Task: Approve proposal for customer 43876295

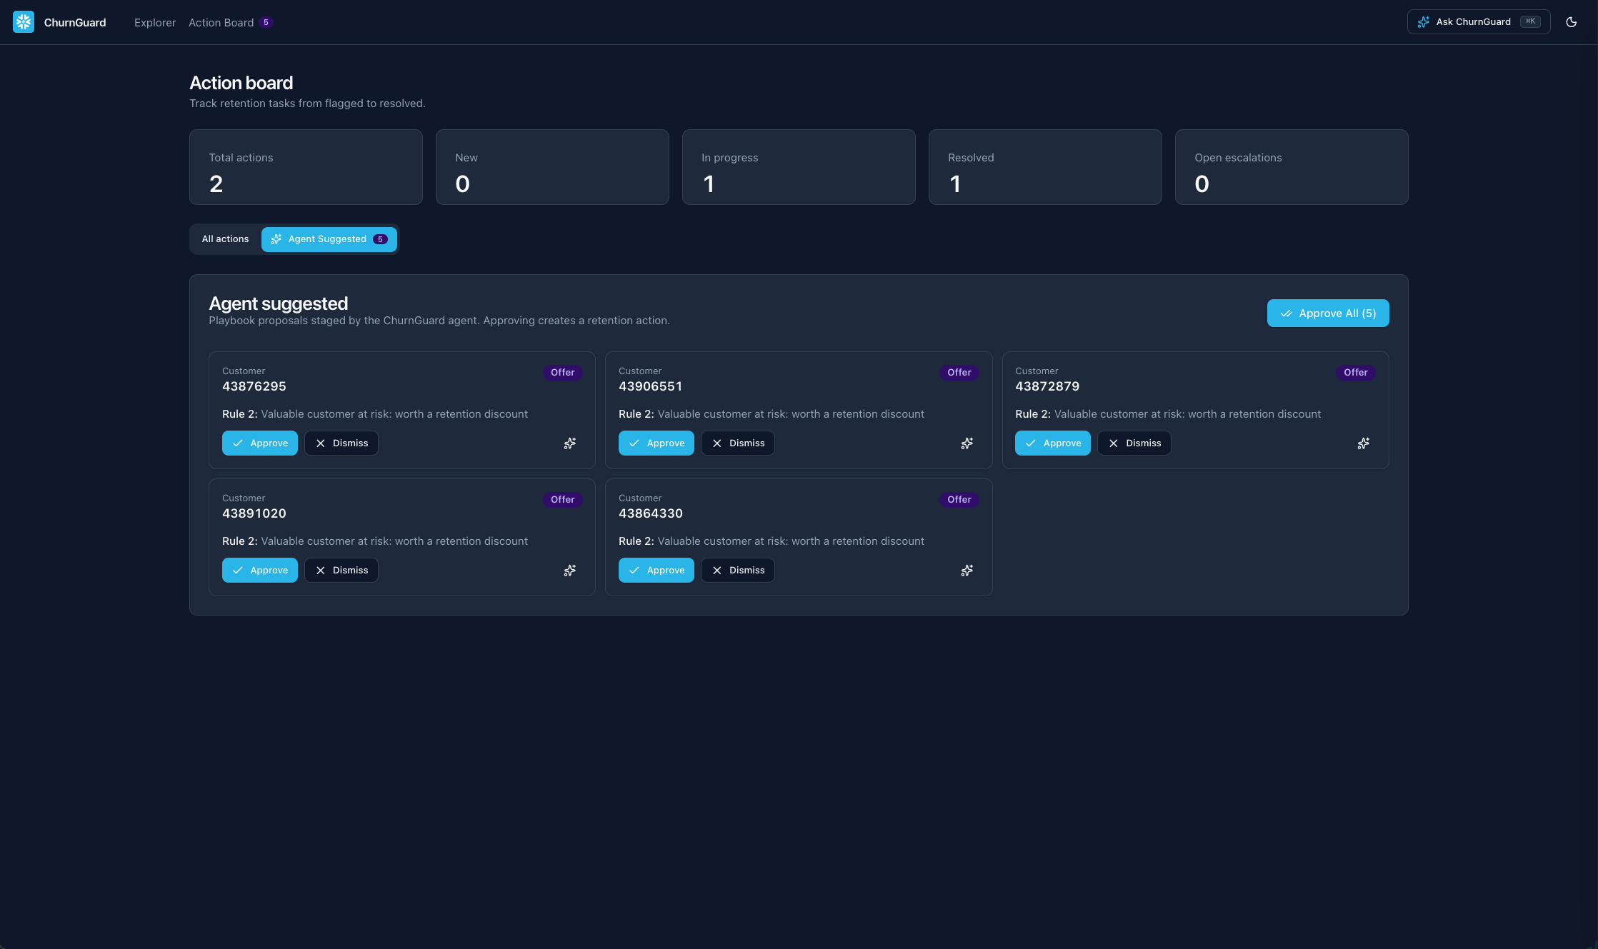Action: click(260, 443)
